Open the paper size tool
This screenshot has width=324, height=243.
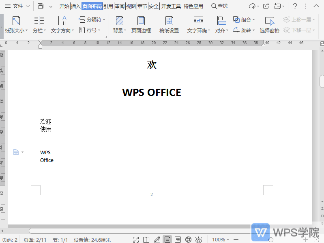coord(16,25)
